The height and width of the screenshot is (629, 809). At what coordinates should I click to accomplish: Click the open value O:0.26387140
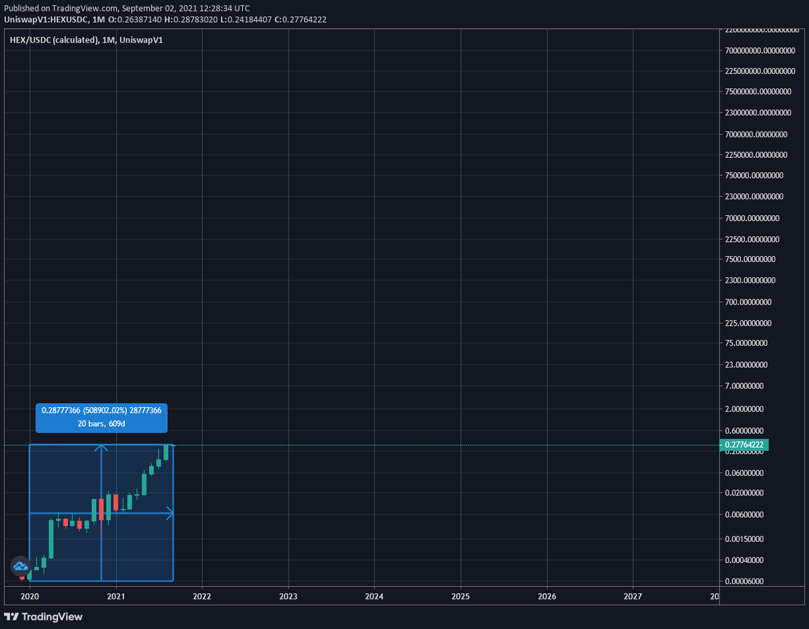(x=135, y=19)
